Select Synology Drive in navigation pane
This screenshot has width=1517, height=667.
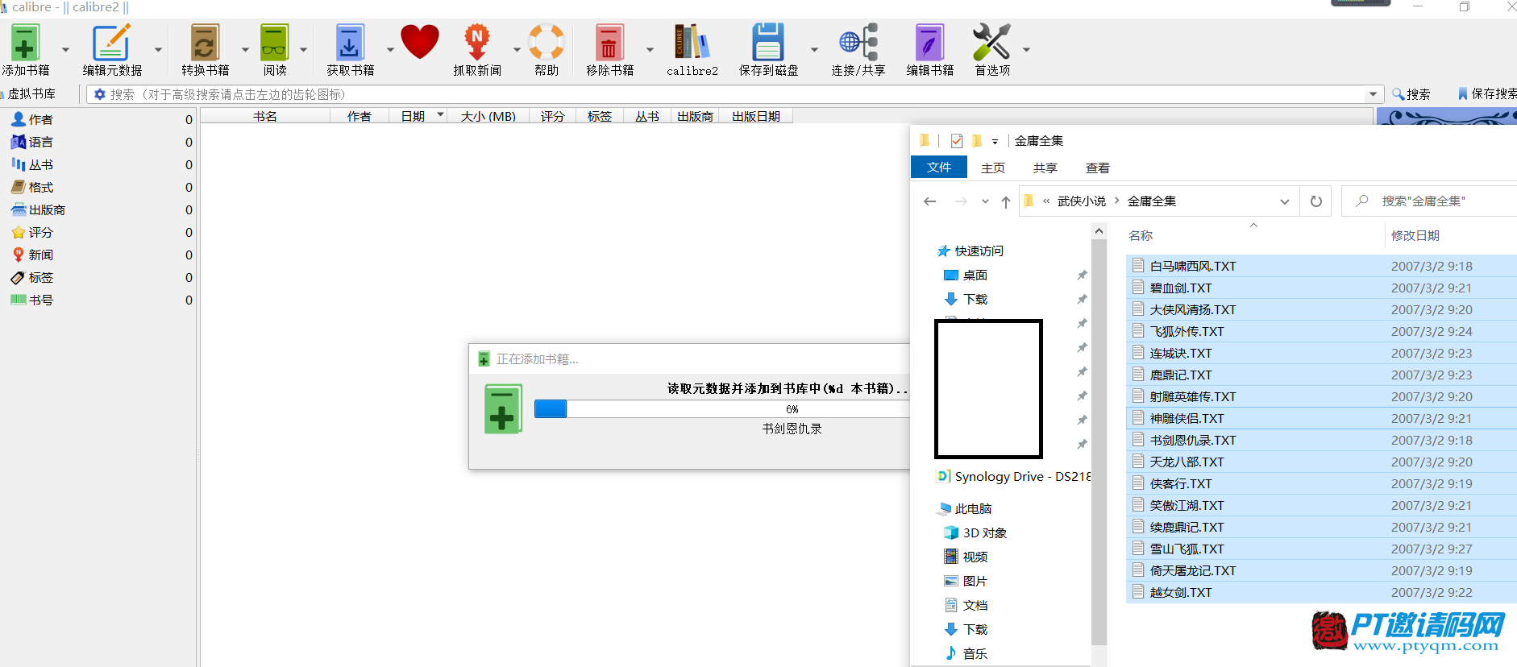(1013, 476)
